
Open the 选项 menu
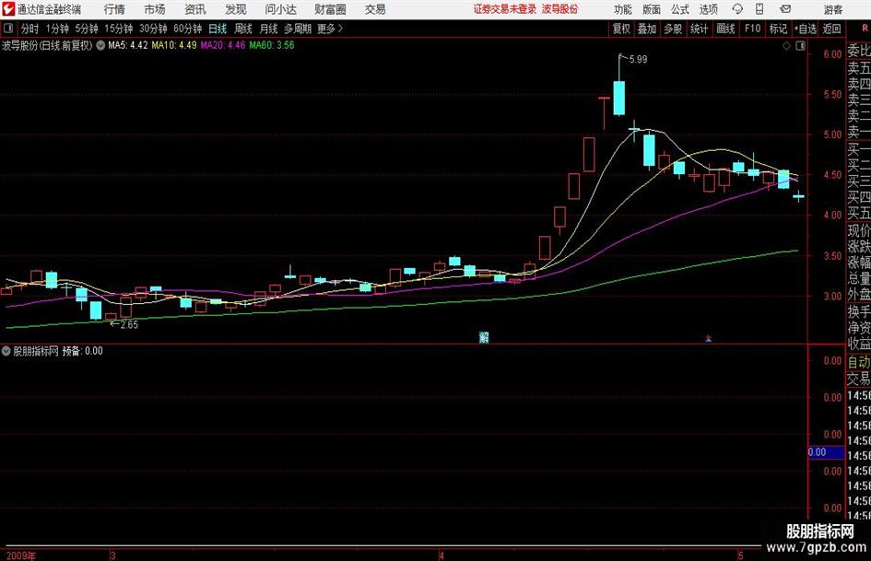pos(708,9)
